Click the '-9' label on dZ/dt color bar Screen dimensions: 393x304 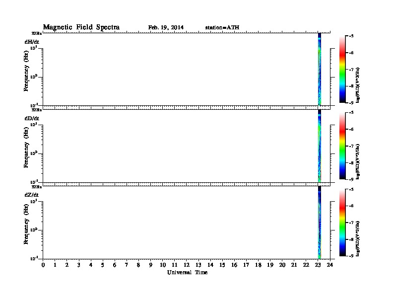351,256
